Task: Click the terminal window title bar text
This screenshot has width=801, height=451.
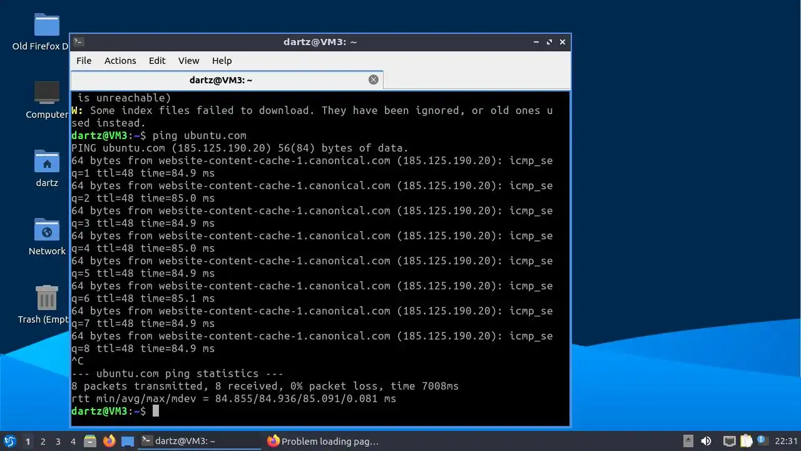Action: (x=320, y=42)
